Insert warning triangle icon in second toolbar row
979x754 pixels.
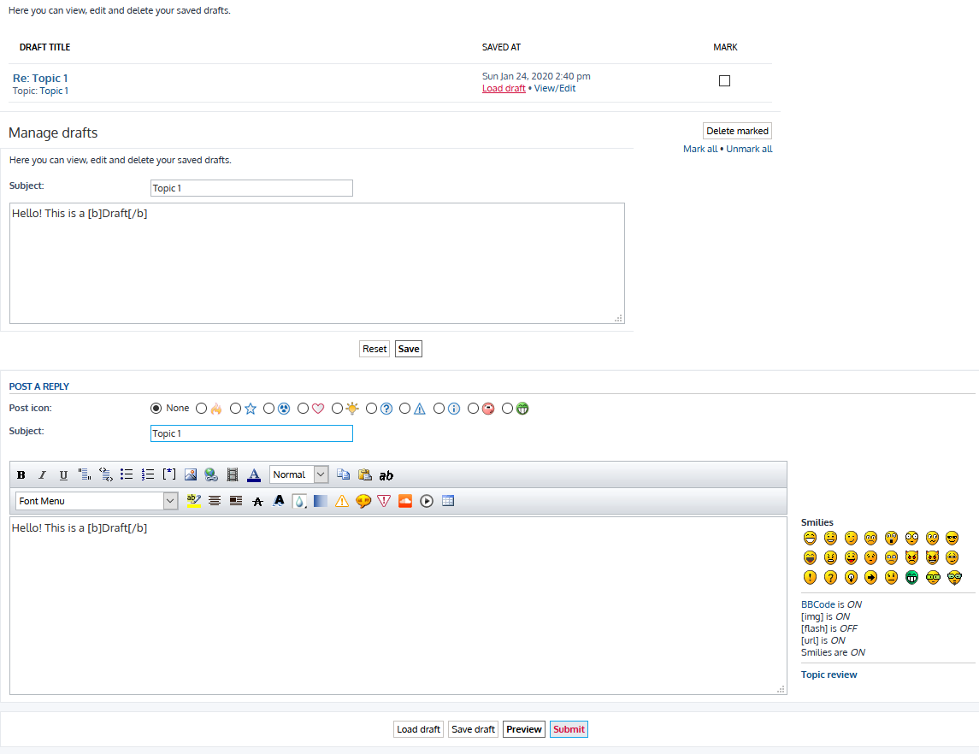point(341,501)
